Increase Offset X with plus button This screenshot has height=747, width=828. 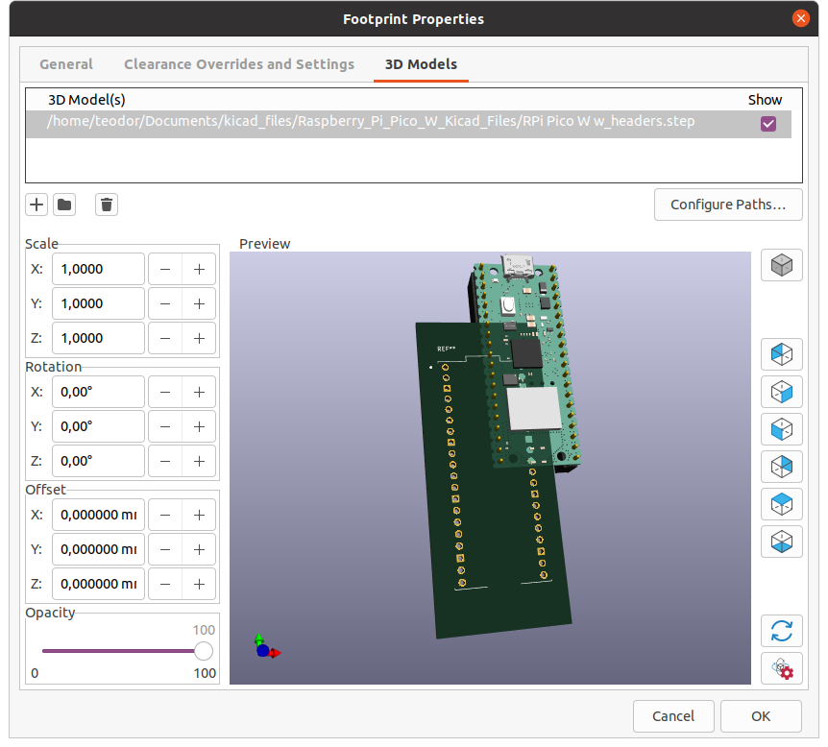pos(199,516)
